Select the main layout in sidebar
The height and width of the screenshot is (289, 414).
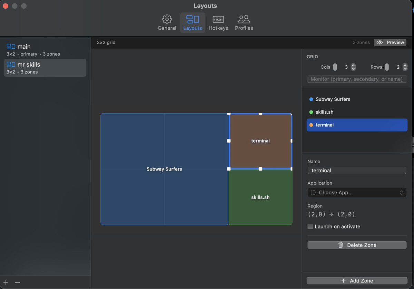click(x=45, y=50)
